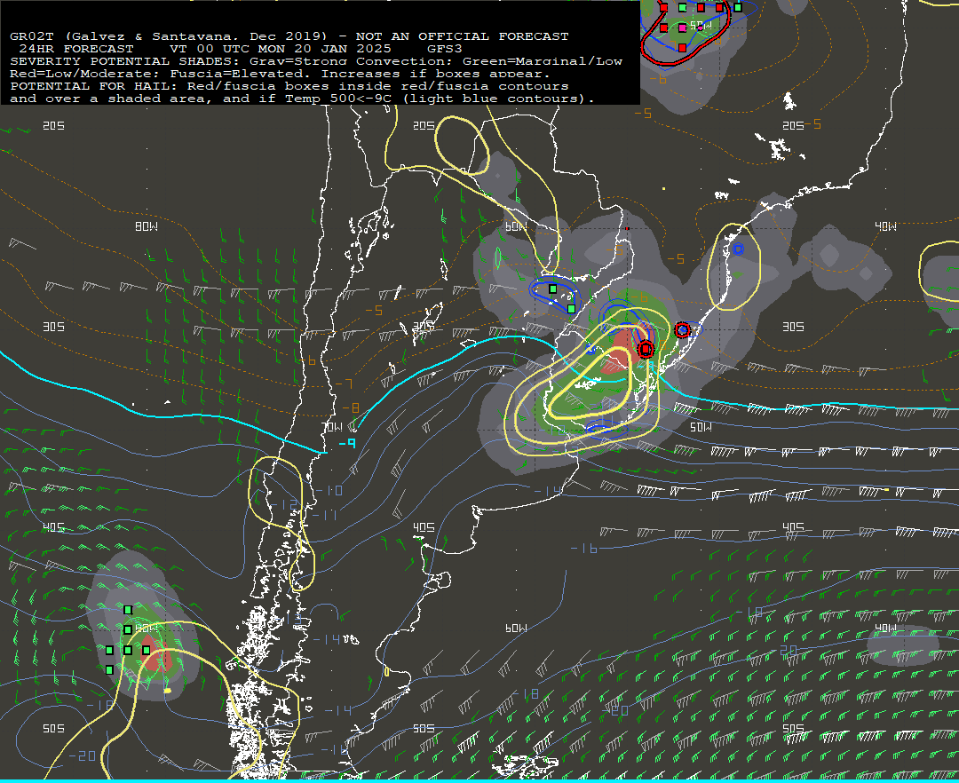Click the lowest red box inside the top red contour

[683, 48]
